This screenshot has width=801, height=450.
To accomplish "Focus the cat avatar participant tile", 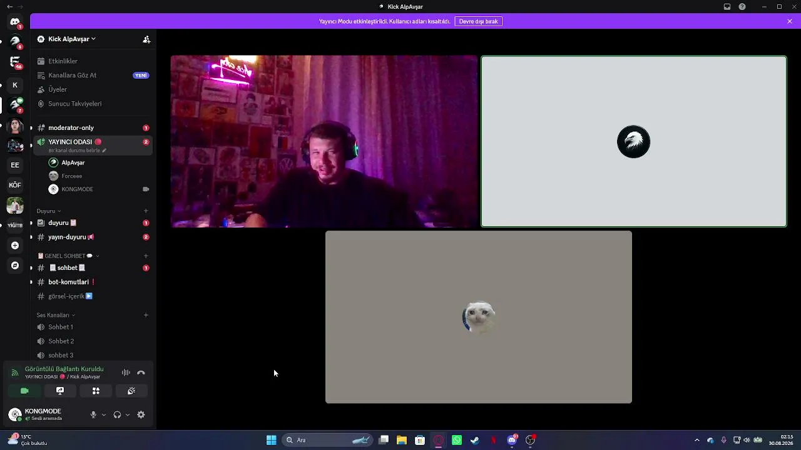I will 479,317.
